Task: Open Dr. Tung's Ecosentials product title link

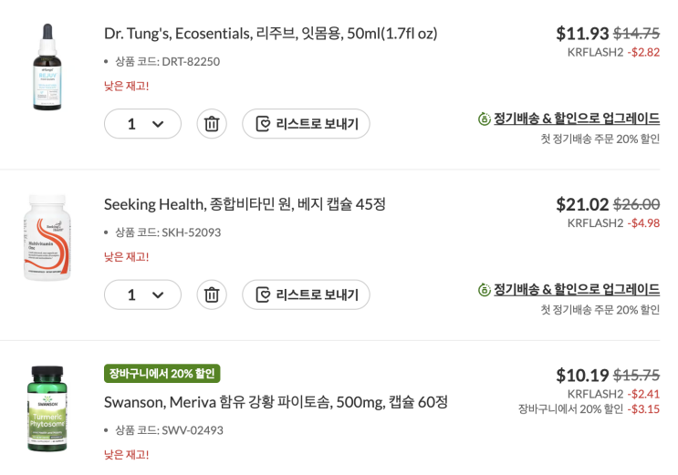Action: point(270,34)
